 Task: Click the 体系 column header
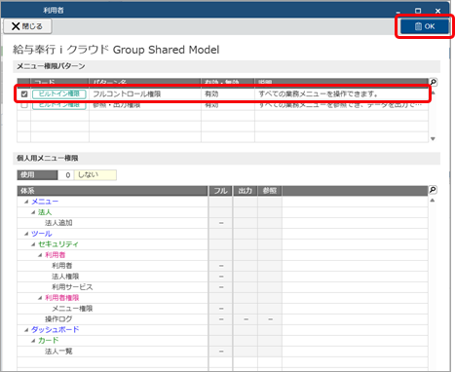[x=112, y=191]
